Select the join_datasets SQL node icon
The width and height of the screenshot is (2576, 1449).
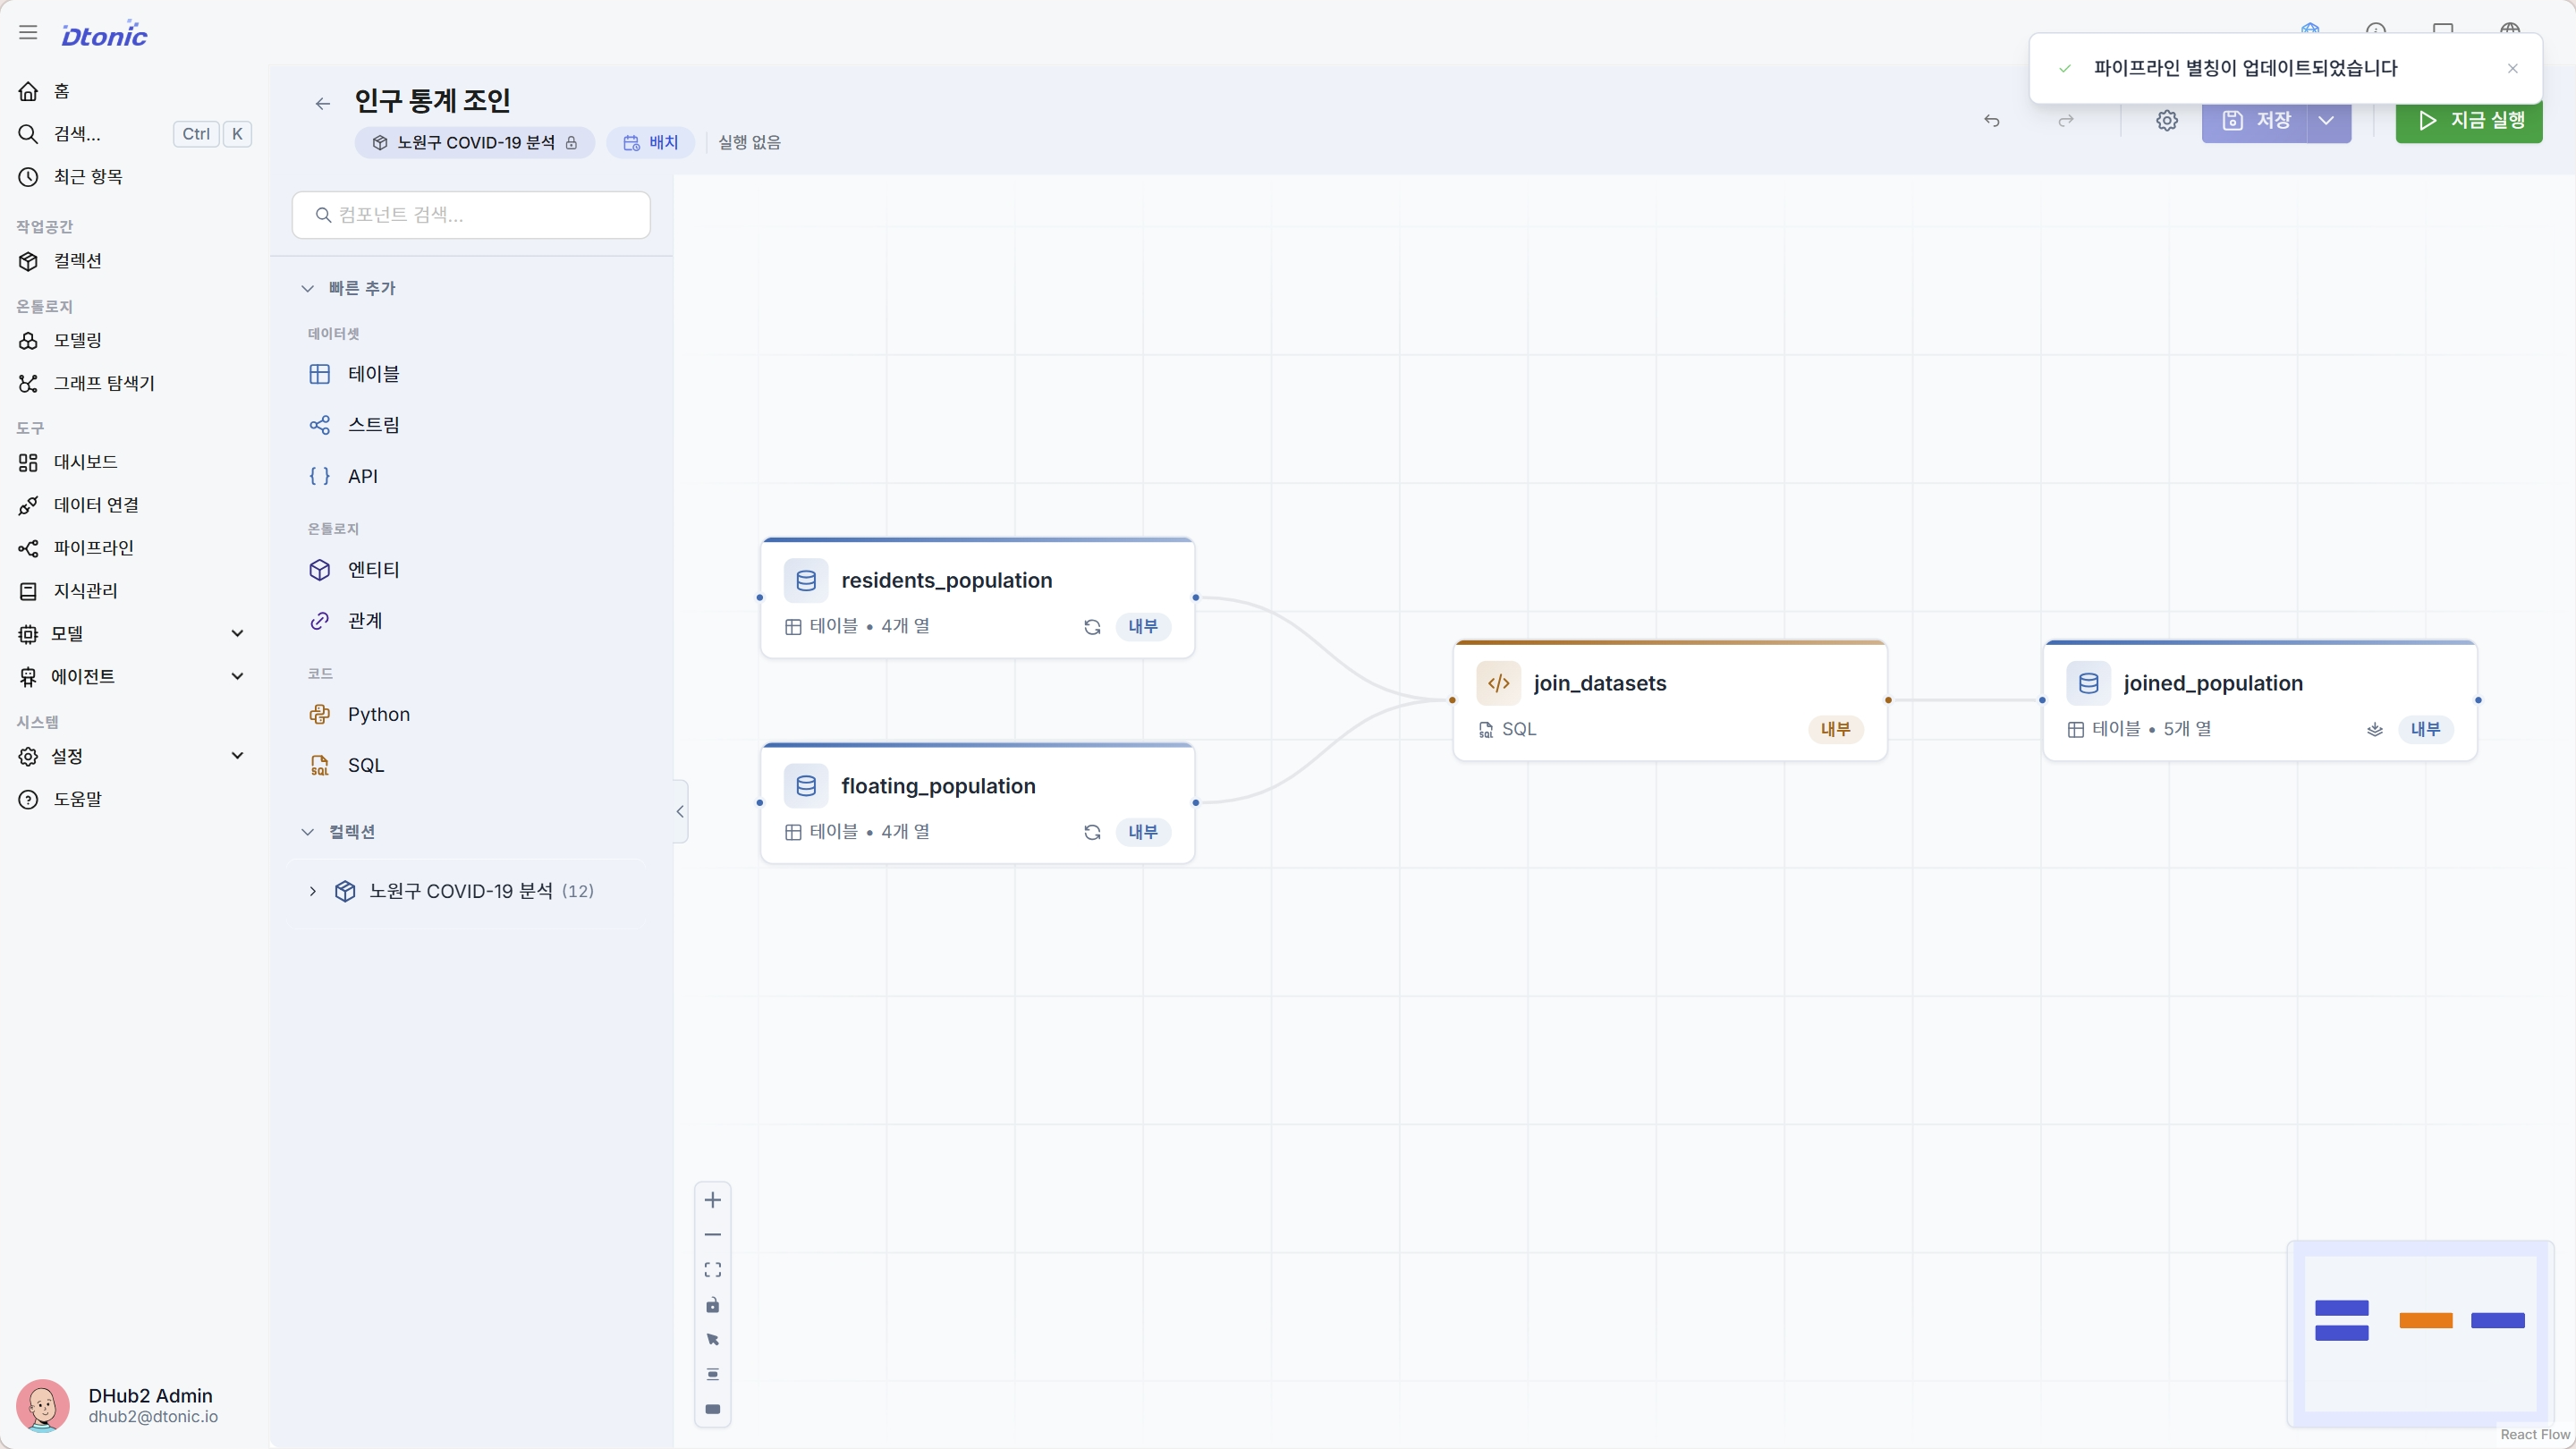point(1498,683)
